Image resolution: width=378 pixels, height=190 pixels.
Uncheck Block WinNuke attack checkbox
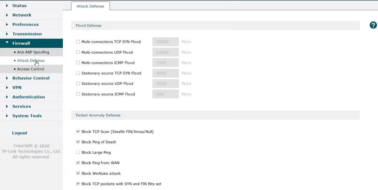pos(78,173)
